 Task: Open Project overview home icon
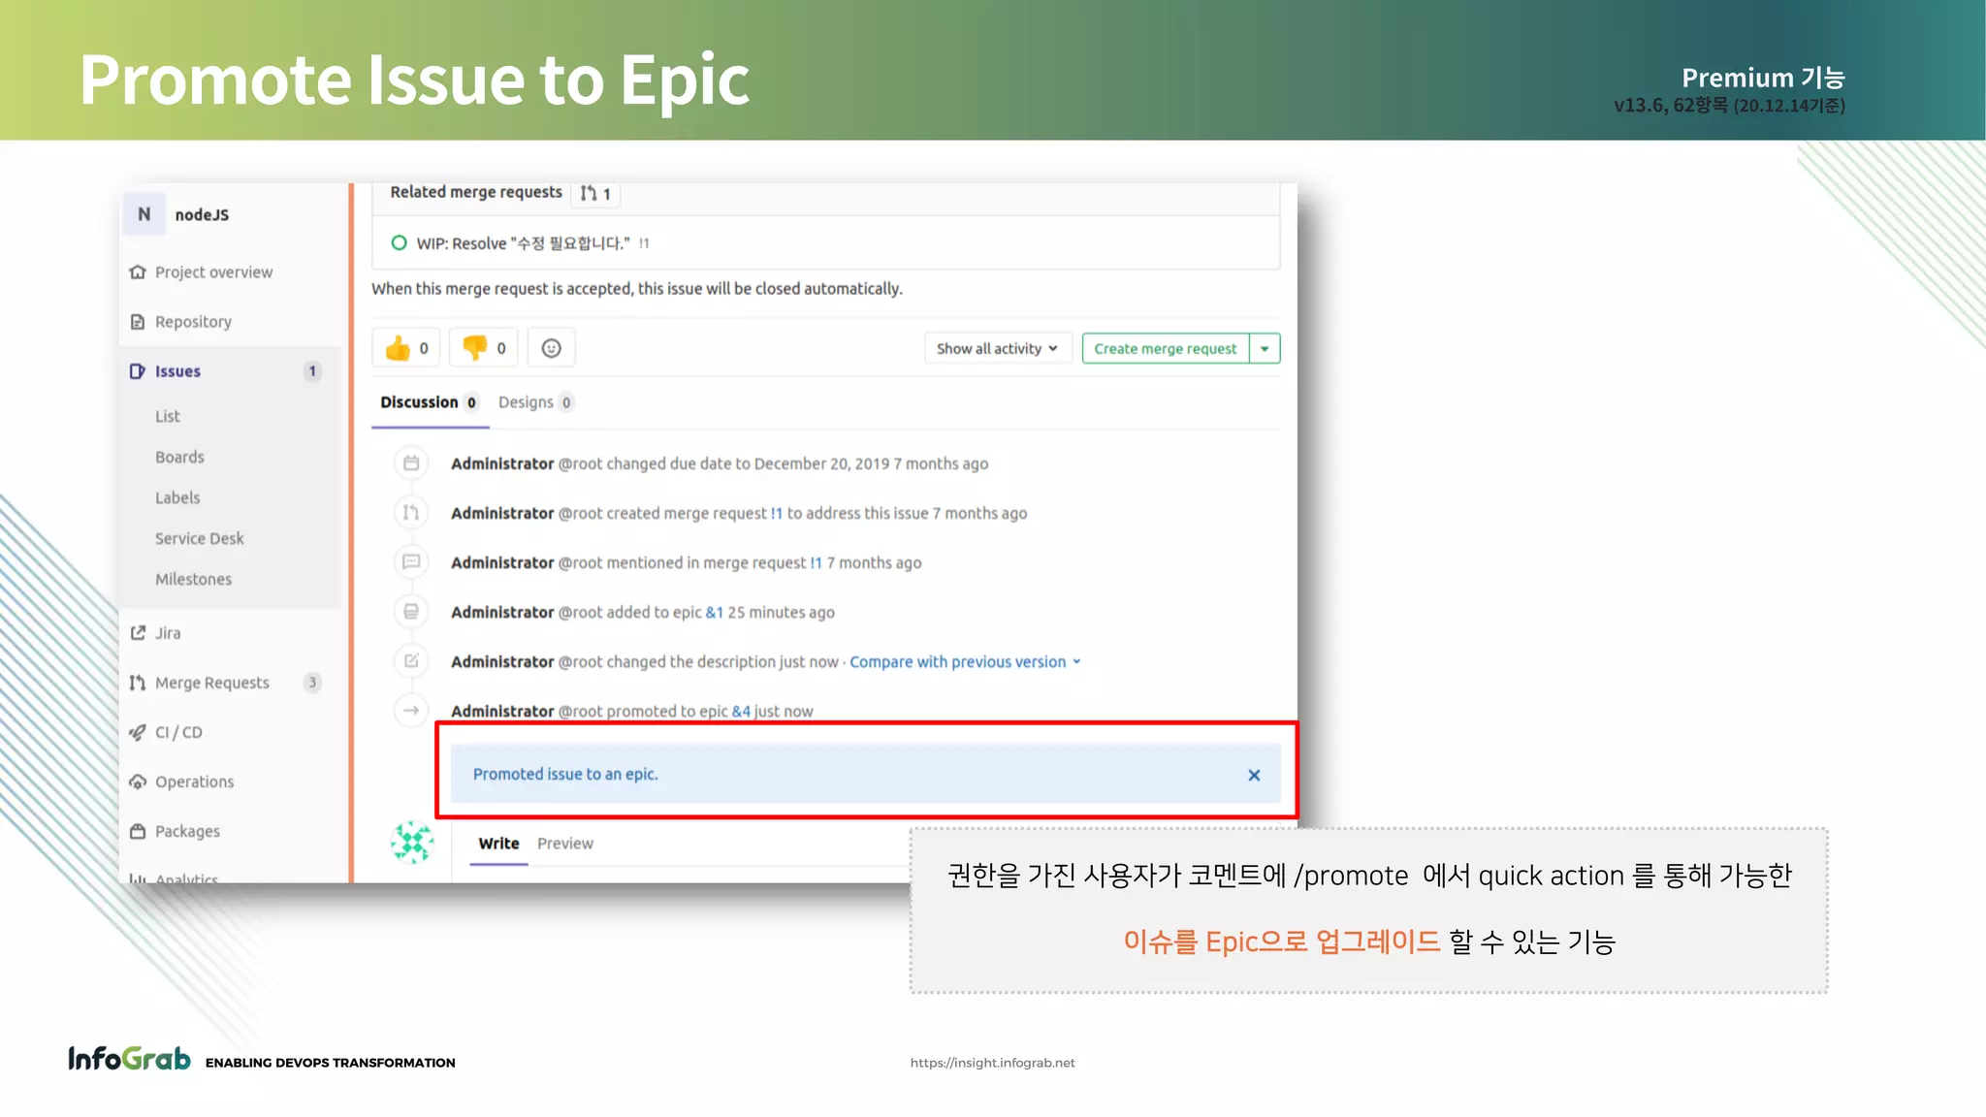coord(138,272)
